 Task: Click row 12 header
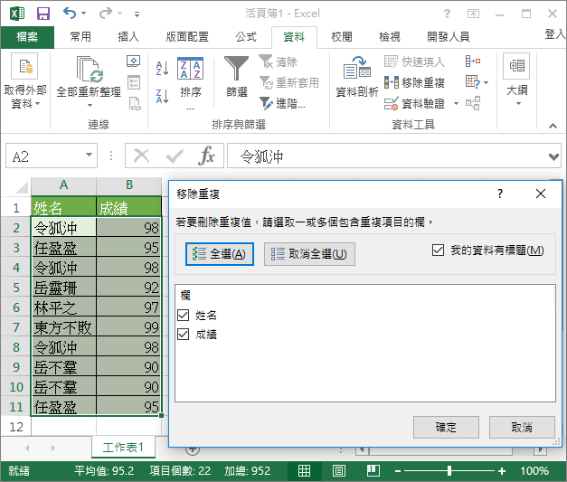pyautogui.click(x=16, y=427)
